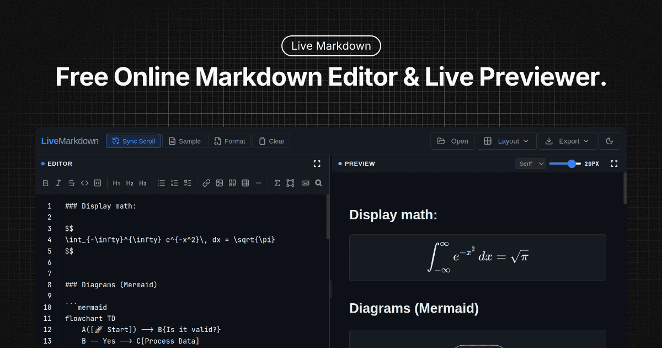The width and height of the screenshot is (662, 348).
Task: Insert an image
Action: pos(220,183)
